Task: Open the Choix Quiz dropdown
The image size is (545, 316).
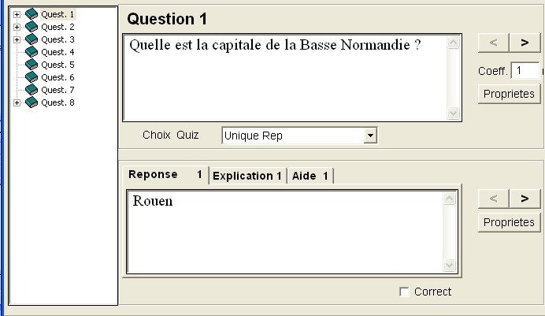Action: pyautogui.click(x=370, y=136)
